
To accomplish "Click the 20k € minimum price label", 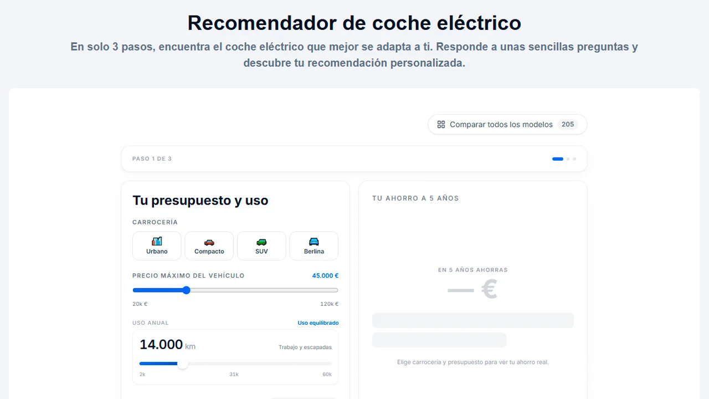I will [140, 304].
